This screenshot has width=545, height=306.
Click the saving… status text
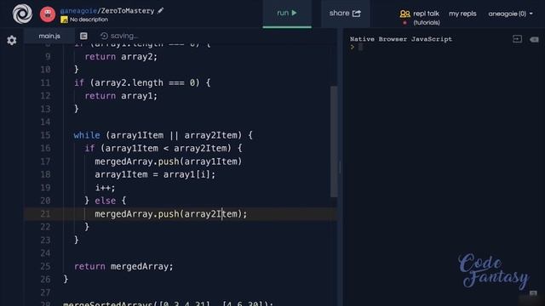(124, 36)
